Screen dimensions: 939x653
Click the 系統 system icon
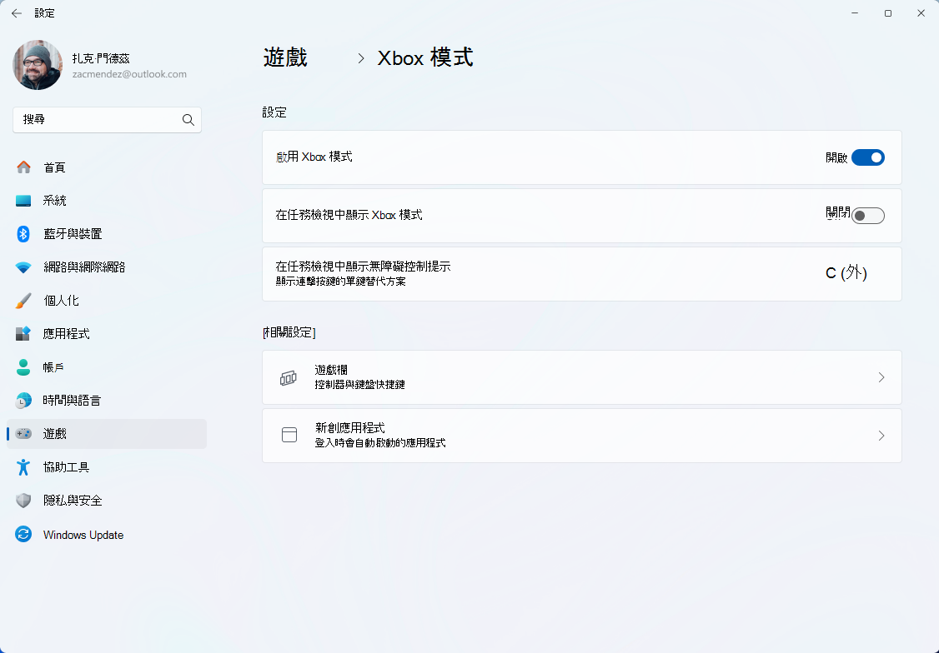tap(23, 201)
